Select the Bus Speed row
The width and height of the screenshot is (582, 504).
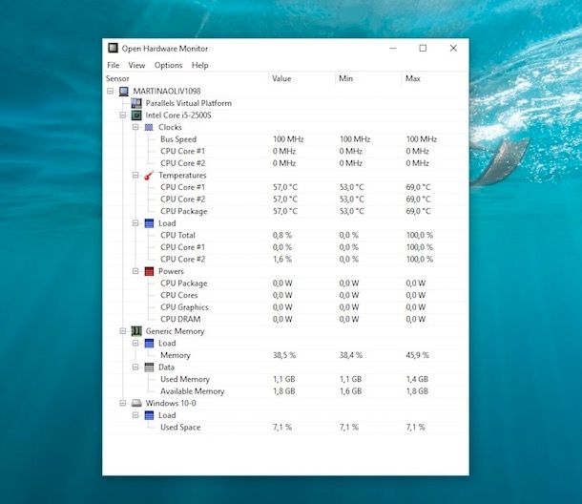[x=285, y=139]
